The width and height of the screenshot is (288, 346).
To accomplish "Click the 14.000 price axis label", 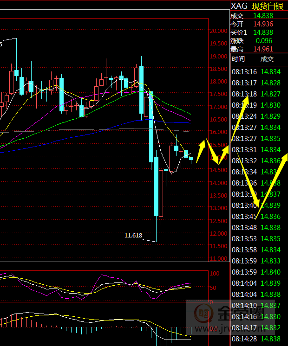I will click(218, 183).
